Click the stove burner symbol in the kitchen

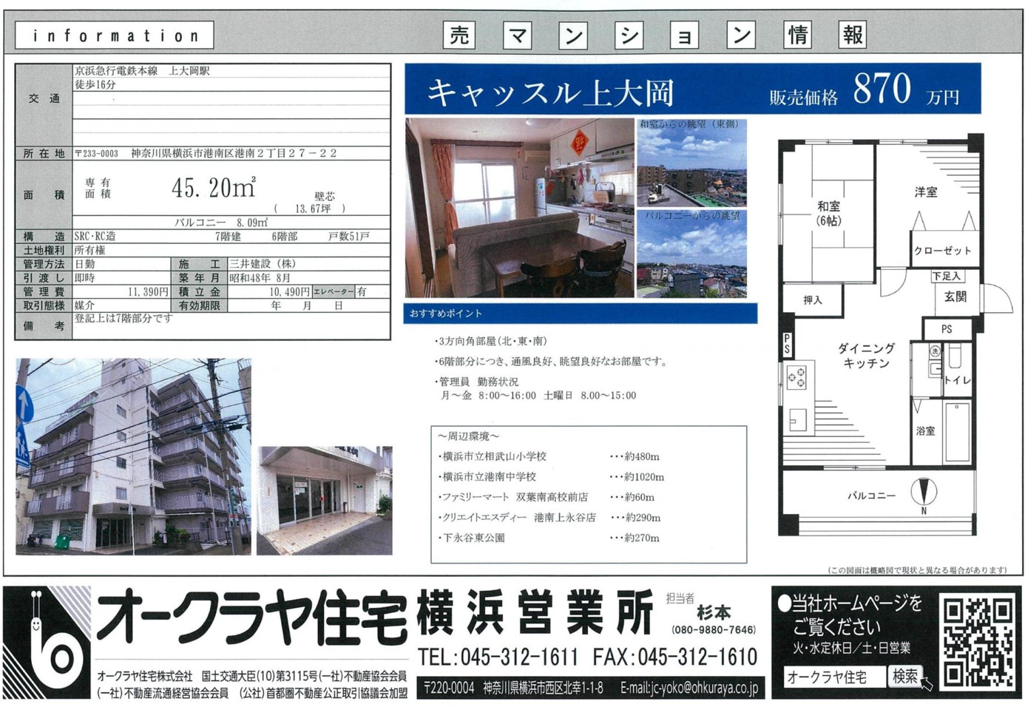[x=796, y=377]
